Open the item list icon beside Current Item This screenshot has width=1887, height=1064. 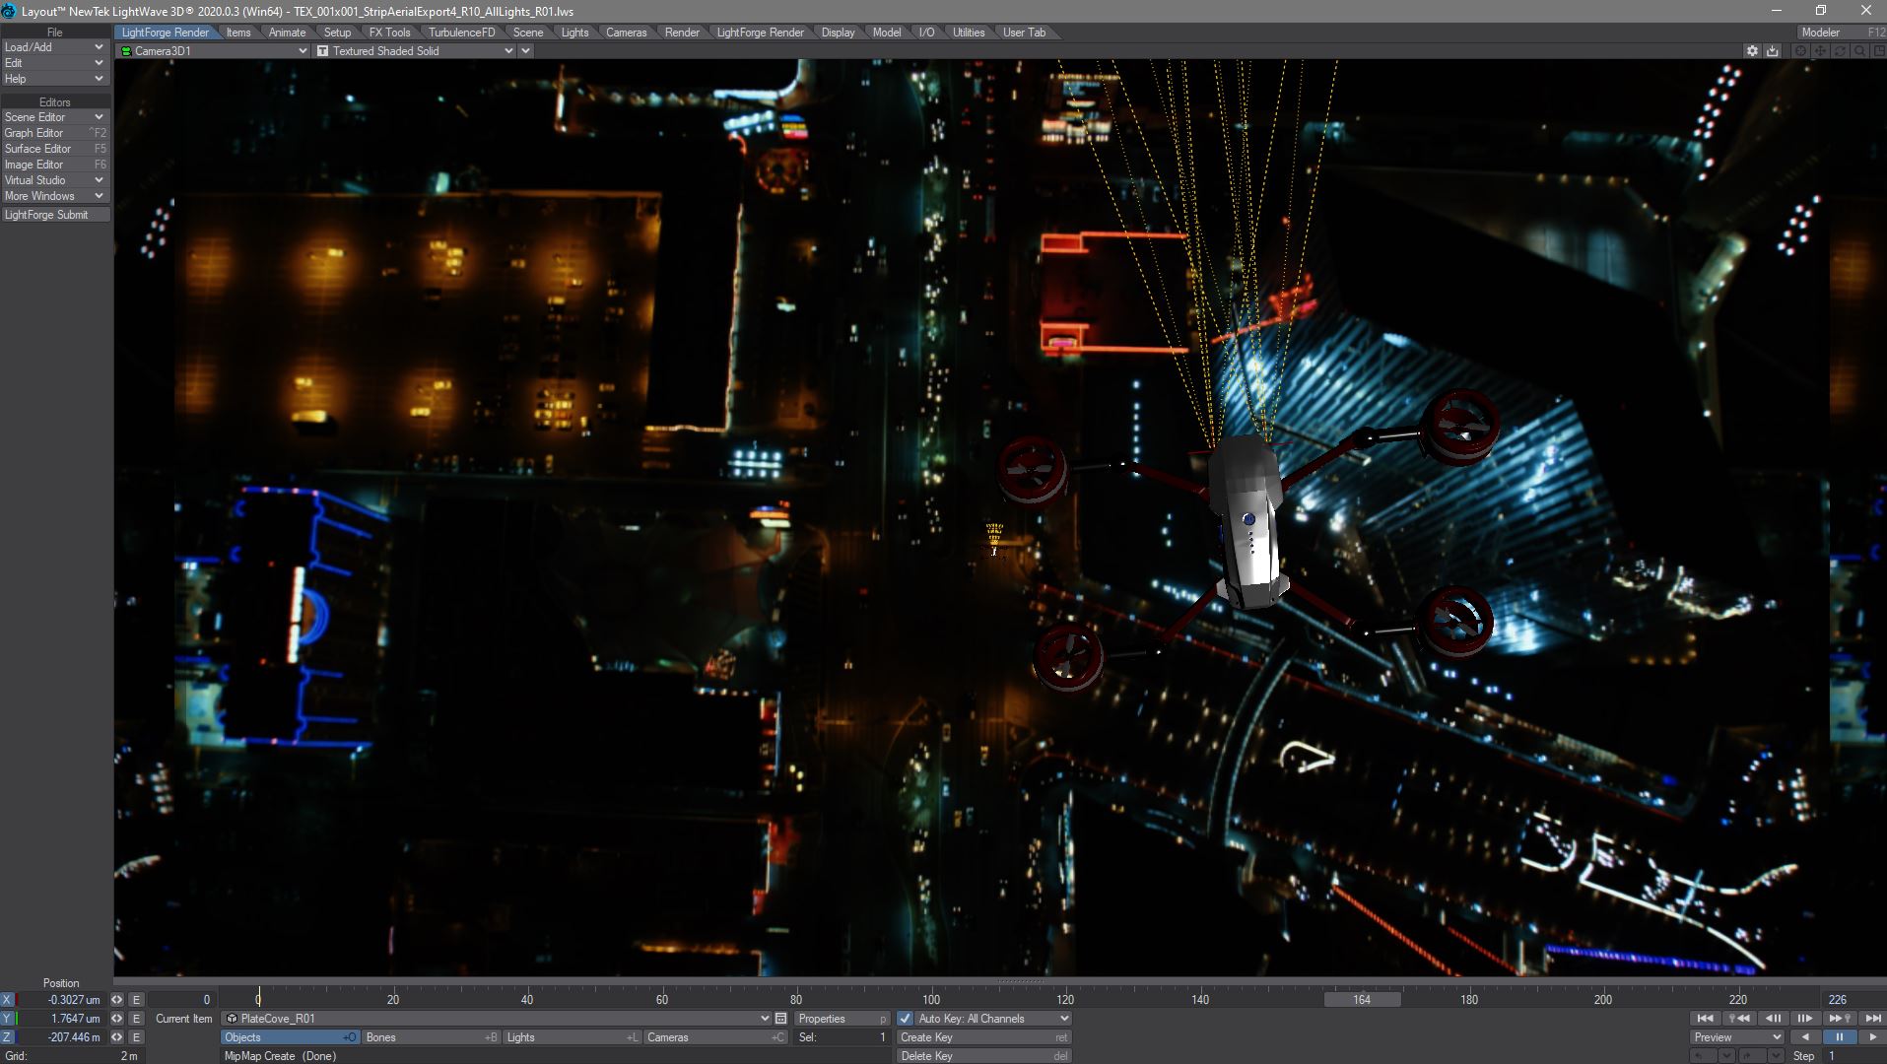(x=780, y=1019)
